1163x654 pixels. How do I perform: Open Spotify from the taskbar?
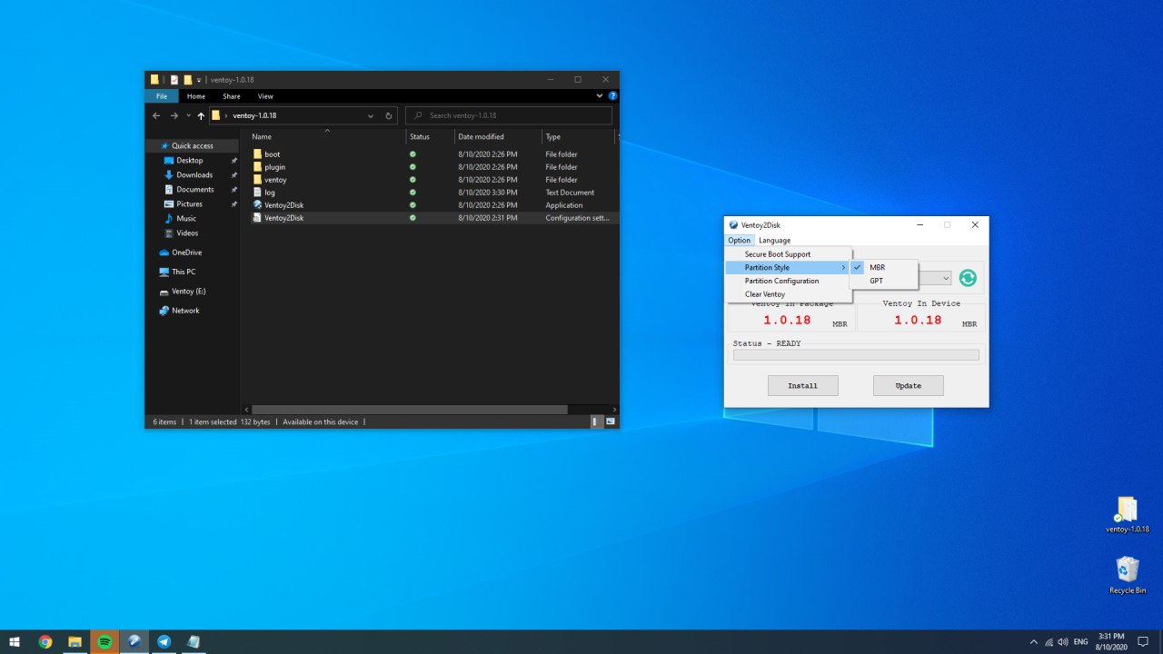coord(104,641)
